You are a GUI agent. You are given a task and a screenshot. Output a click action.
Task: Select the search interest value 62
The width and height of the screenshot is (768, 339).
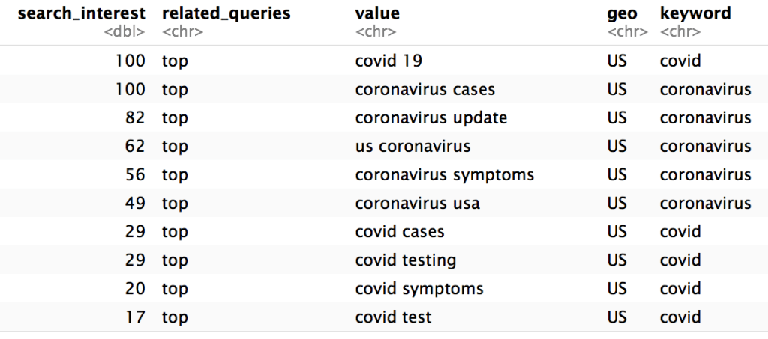pyautogui.click(x=135, y=147)
